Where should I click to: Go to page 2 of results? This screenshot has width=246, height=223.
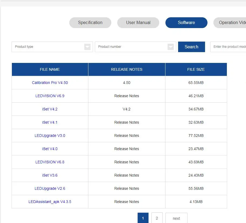[157, 218]
